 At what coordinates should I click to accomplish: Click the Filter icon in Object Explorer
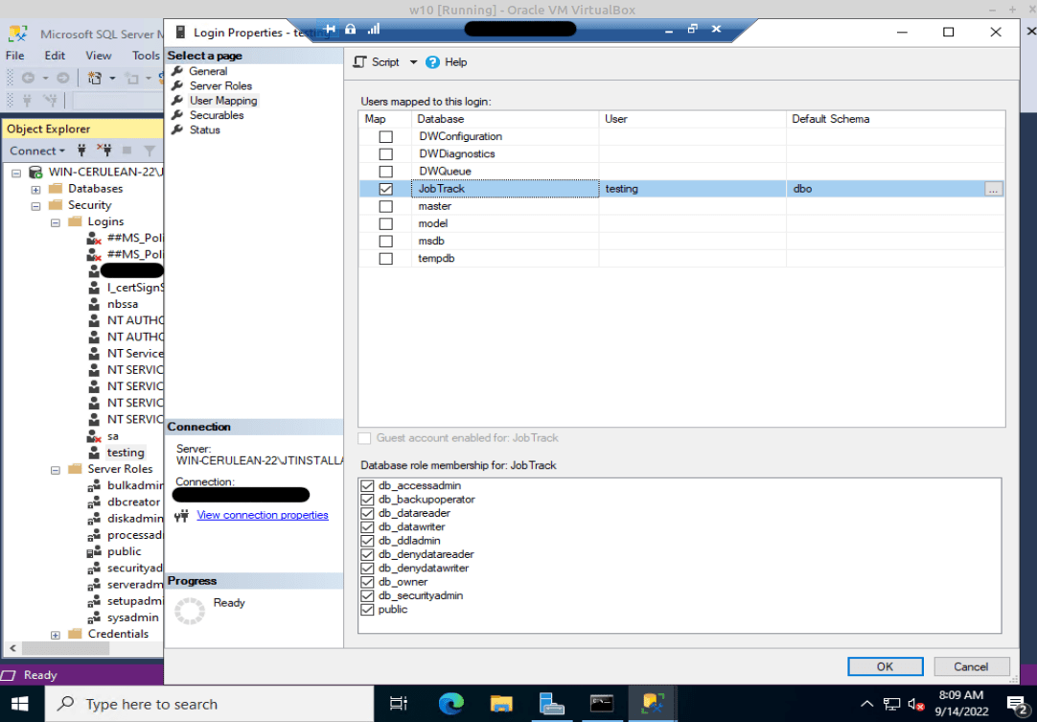coord(150,151)
